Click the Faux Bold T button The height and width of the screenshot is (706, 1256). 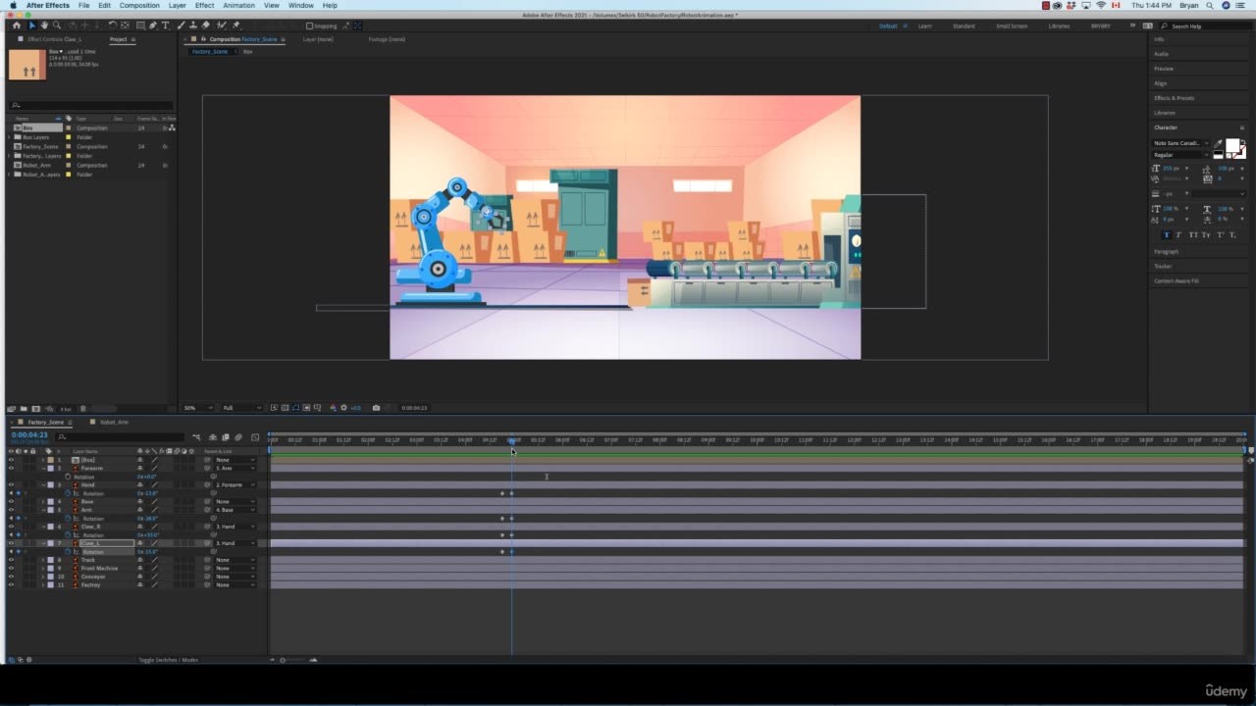pyautogui.click(x=1167, y=235)
